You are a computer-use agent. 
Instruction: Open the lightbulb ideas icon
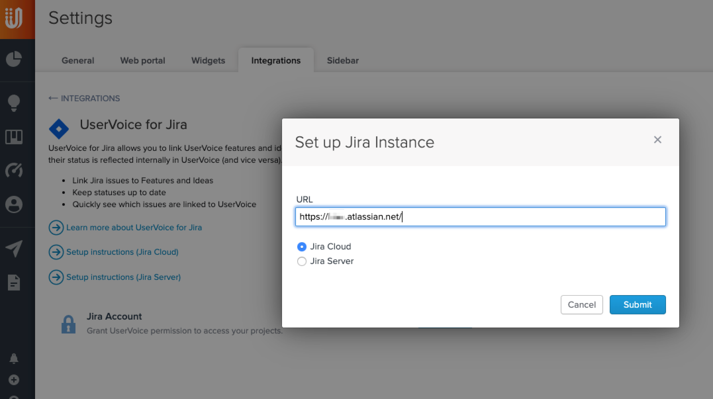point(14,103)
